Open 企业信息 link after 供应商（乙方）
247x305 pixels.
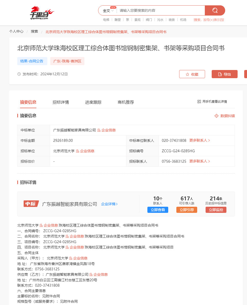tap(100, 274)
